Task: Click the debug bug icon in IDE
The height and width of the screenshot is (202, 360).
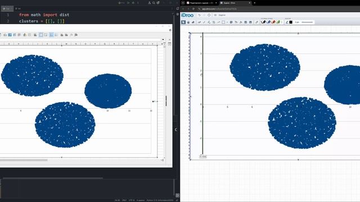Action: click(x=133, y=3)
